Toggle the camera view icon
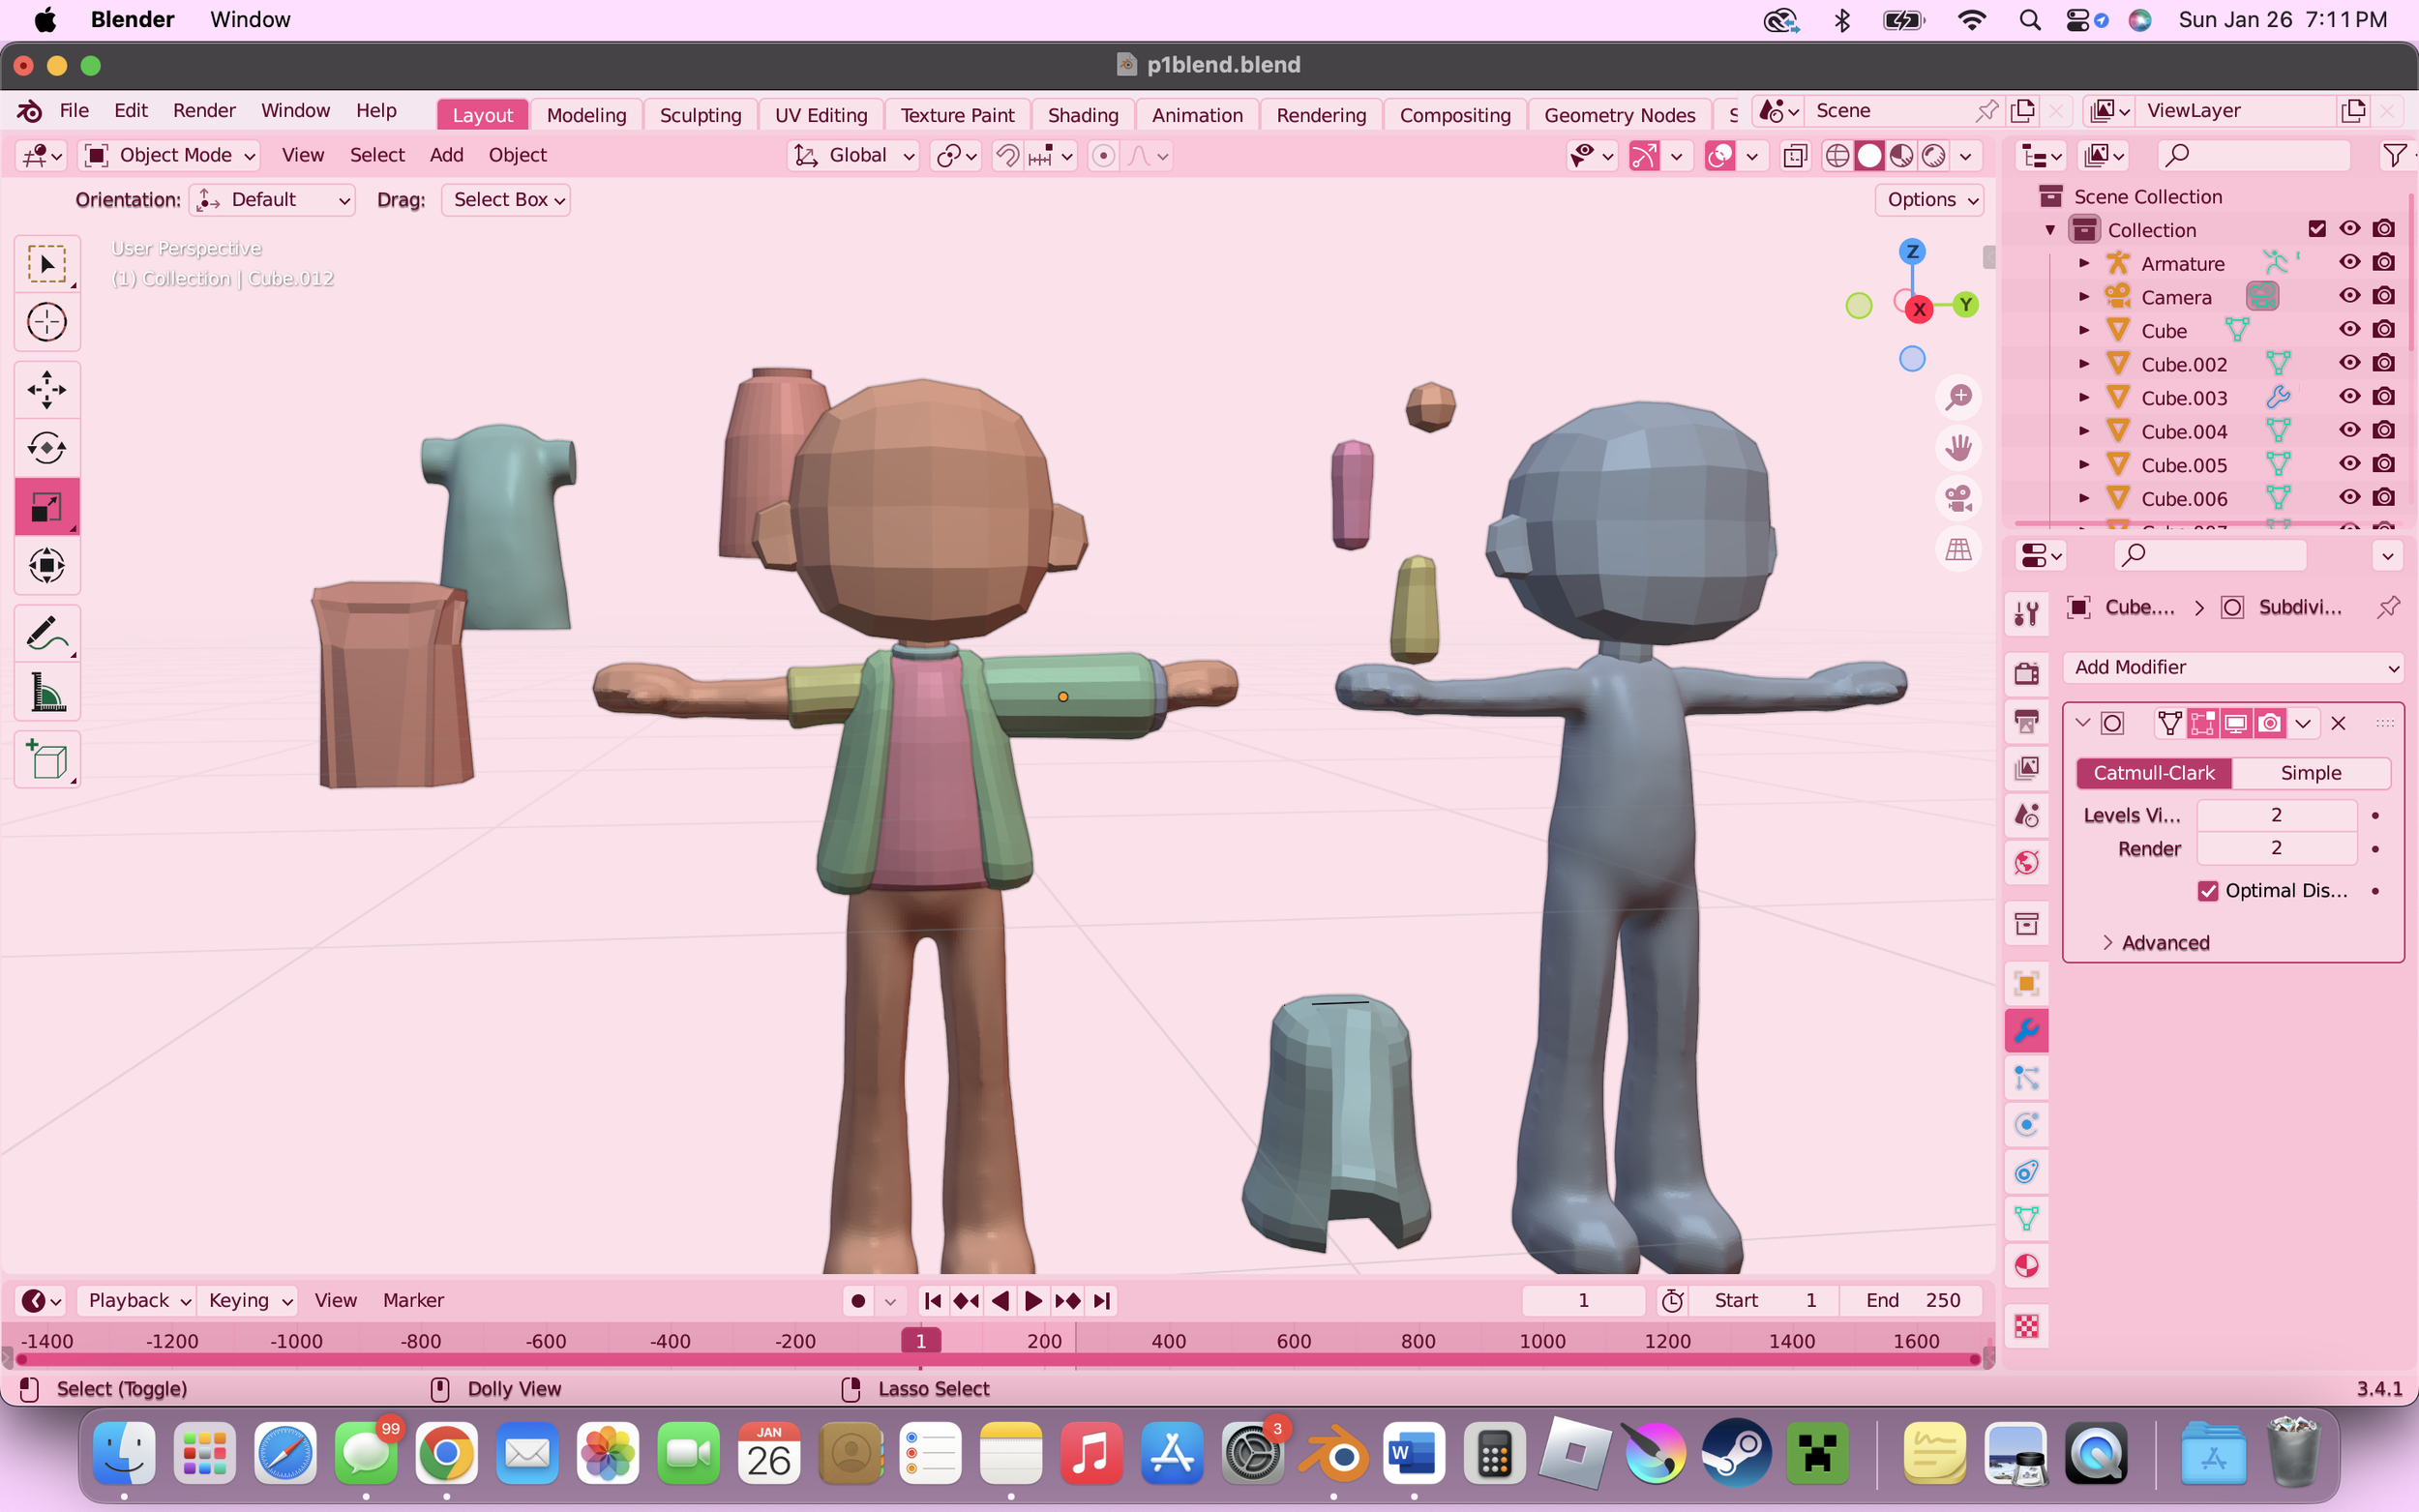 [1958, 498]
